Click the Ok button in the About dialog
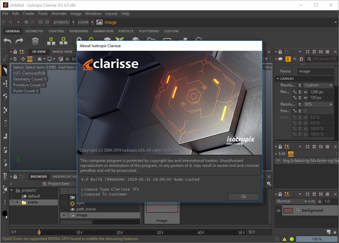Image resolution: width=339 pixels, height=243 pixels. pos(243,197)
